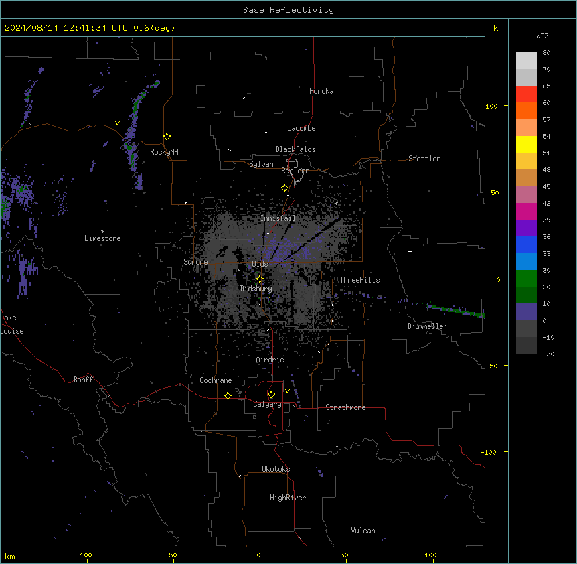This screenshot has width=577, height=564.
Task: Select the light gray 80-70 dBZ swatch
Action: click(526, 61)
